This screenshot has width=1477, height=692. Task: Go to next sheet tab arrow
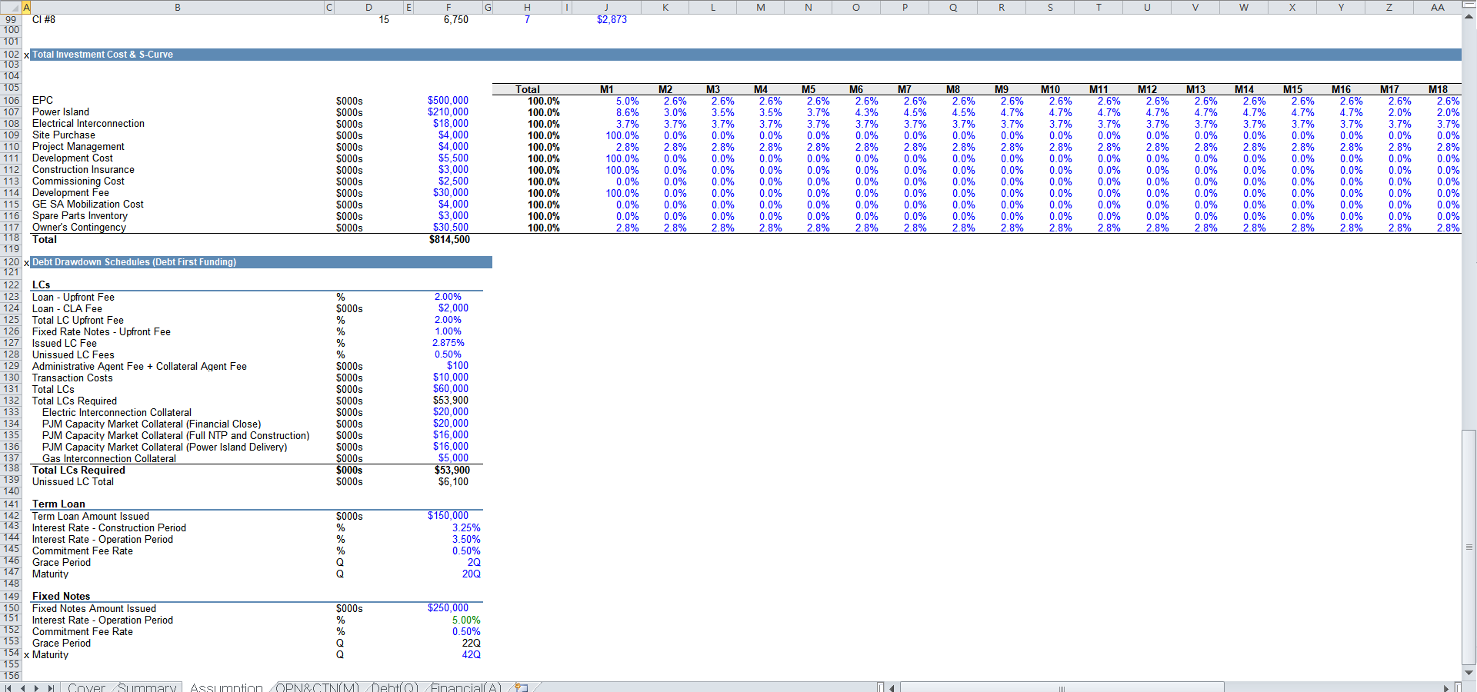click(37, 688)
